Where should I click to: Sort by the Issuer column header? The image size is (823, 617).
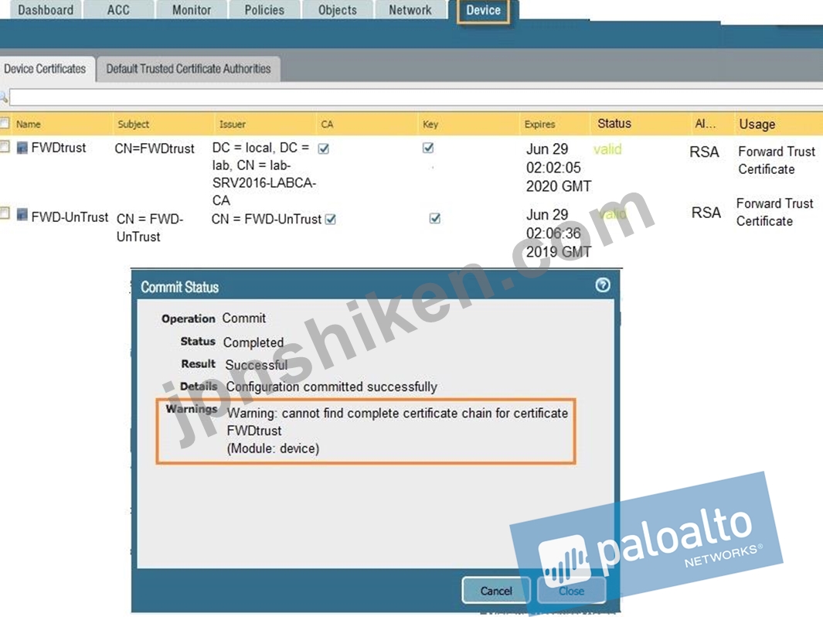pos(233,124)
